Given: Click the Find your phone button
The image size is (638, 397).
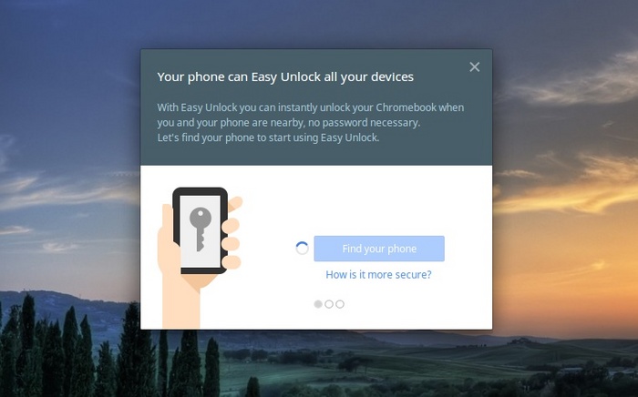Looking at the screenshot, I should point(379,249).
